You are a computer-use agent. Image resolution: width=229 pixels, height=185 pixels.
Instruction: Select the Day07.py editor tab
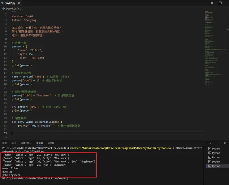11,3
